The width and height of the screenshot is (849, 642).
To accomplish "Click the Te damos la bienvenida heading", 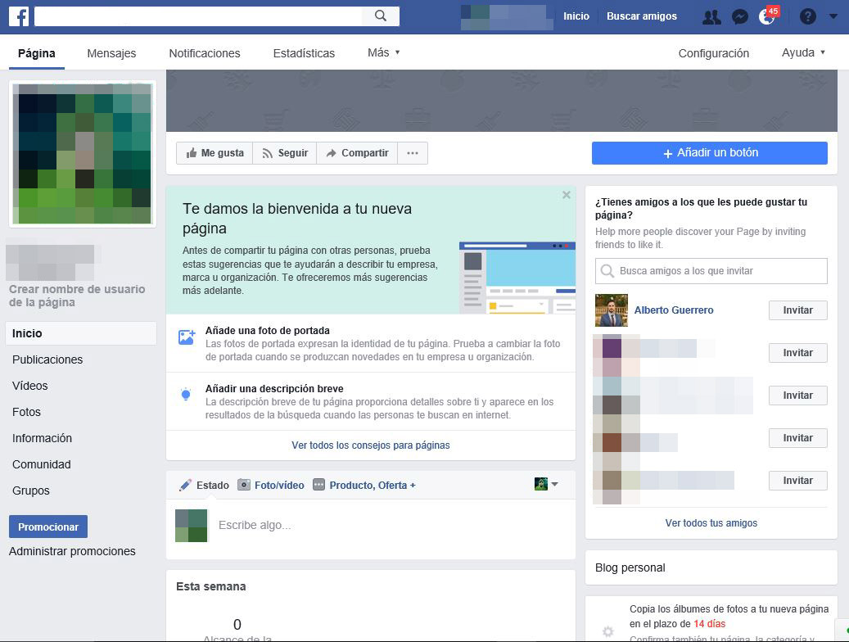I will click(x=296, y=219).
